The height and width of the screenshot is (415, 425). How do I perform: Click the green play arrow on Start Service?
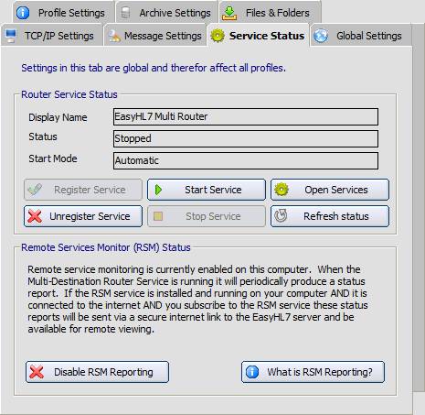click(x=158, y=190)
